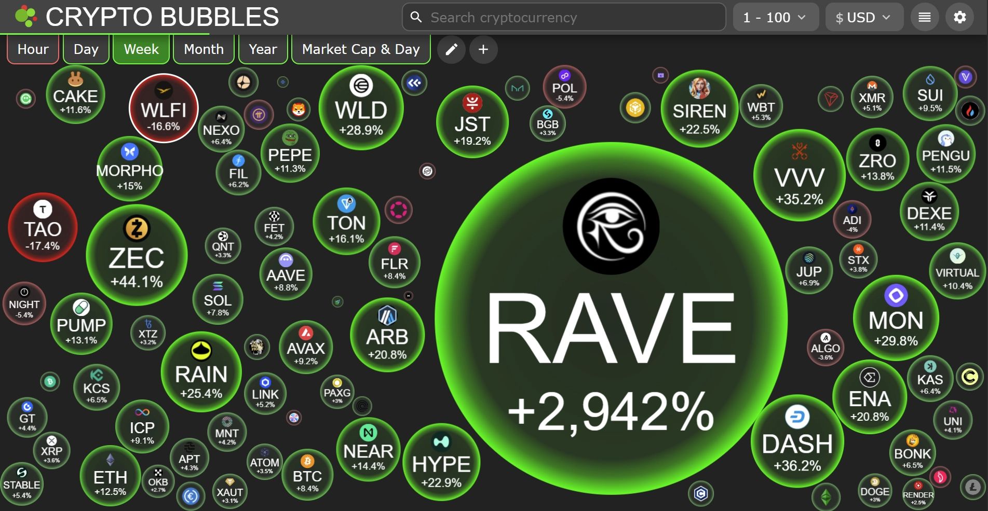Open the MORPHO bubble
Image resolution: width=988 pixels, height=511 pixels.
(129, 168)
